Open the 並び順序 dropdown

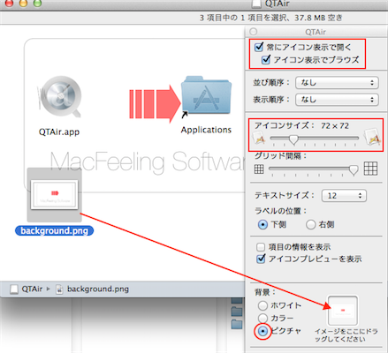pyautogui.click(x=337, y=83)
